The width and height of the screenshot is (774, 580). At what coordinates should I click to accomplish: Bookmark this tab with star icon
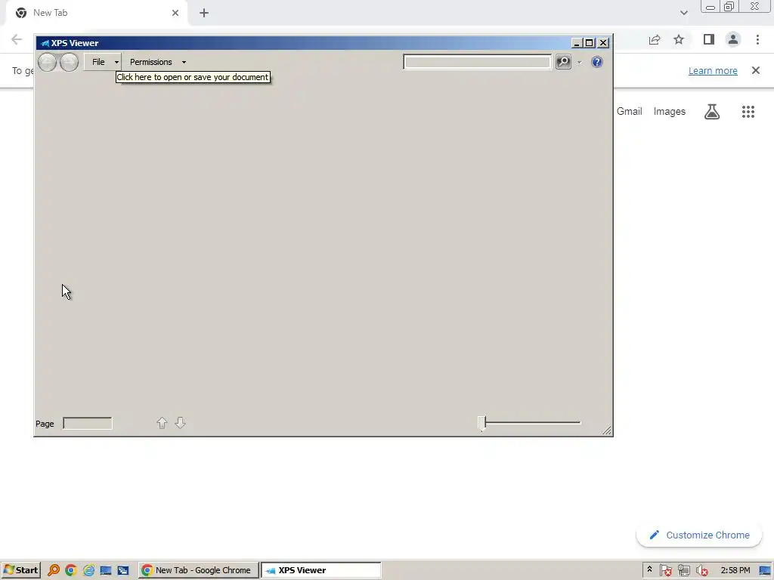[679, 39]
